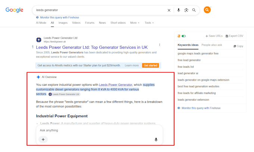
Task: Click keyword 'leads generator on google maps extension'
Action: (x=203, y=80)
